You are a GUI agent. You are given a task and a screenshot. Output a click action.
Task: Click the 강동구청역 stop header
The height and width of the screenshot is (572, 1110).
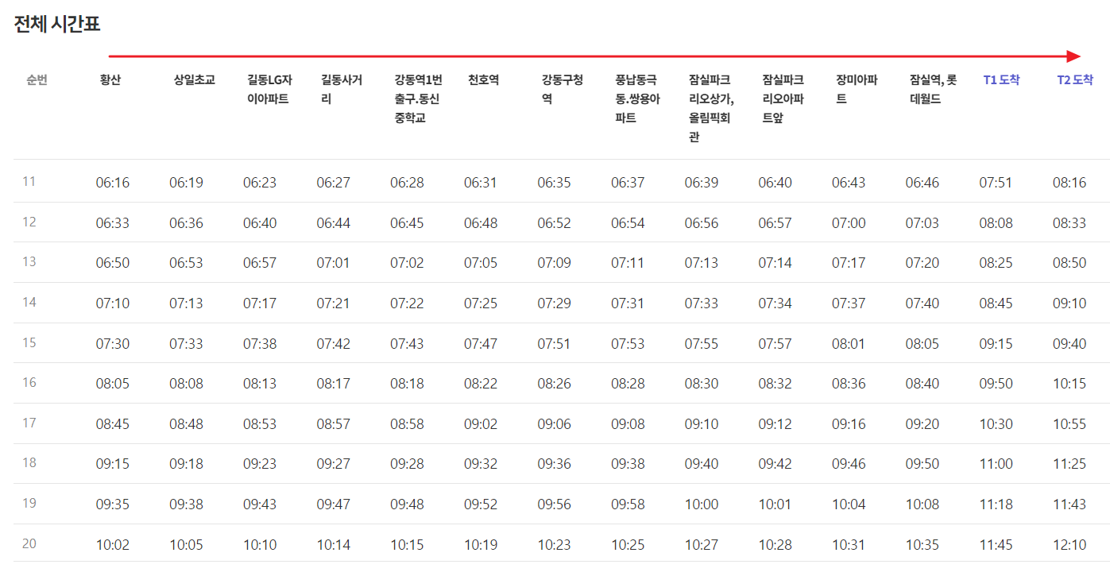[x=563, y=89]
